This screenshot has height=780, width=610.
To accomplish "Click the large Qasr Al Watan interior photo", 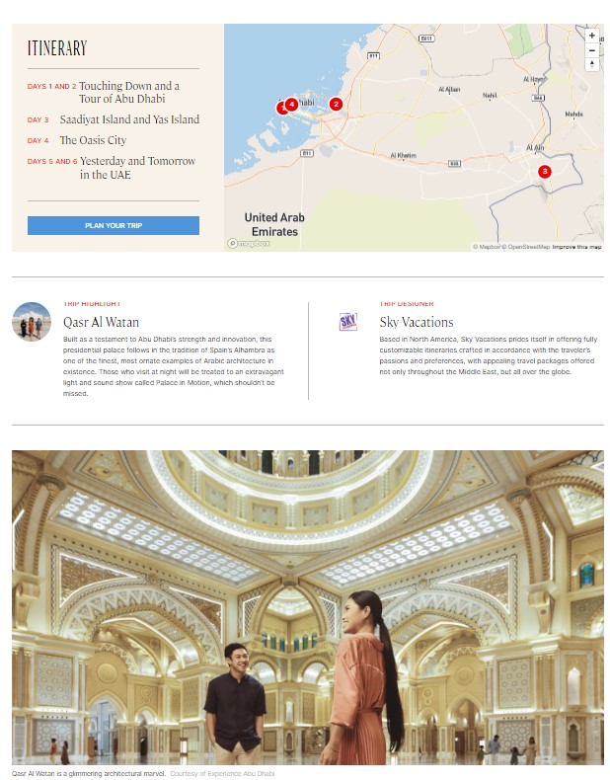I will click(x=308, y=607).
